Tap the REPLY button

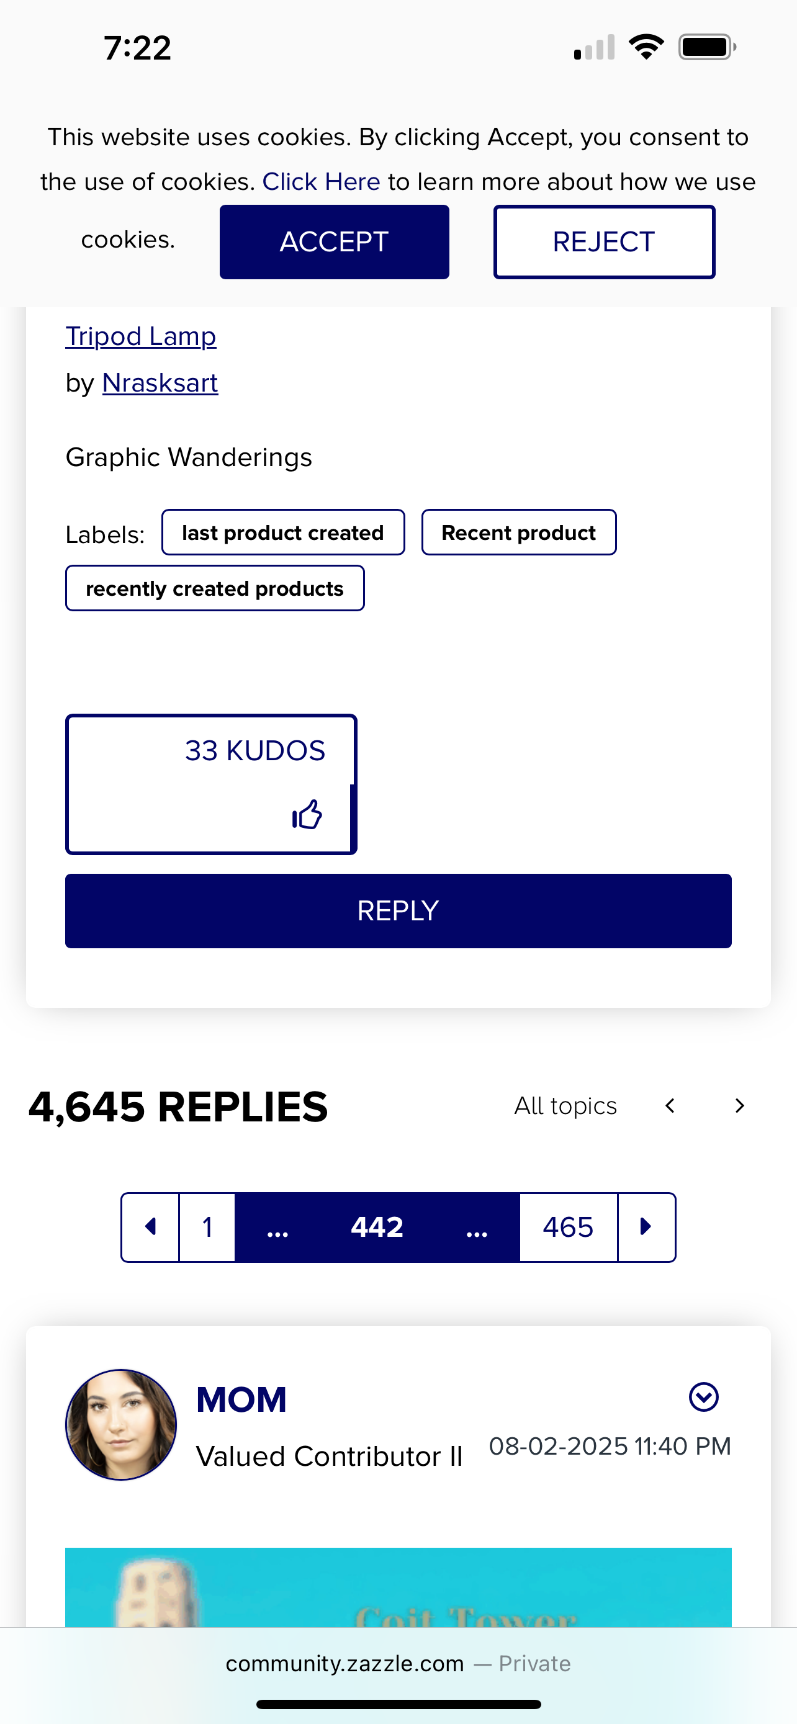pos(398,911)
